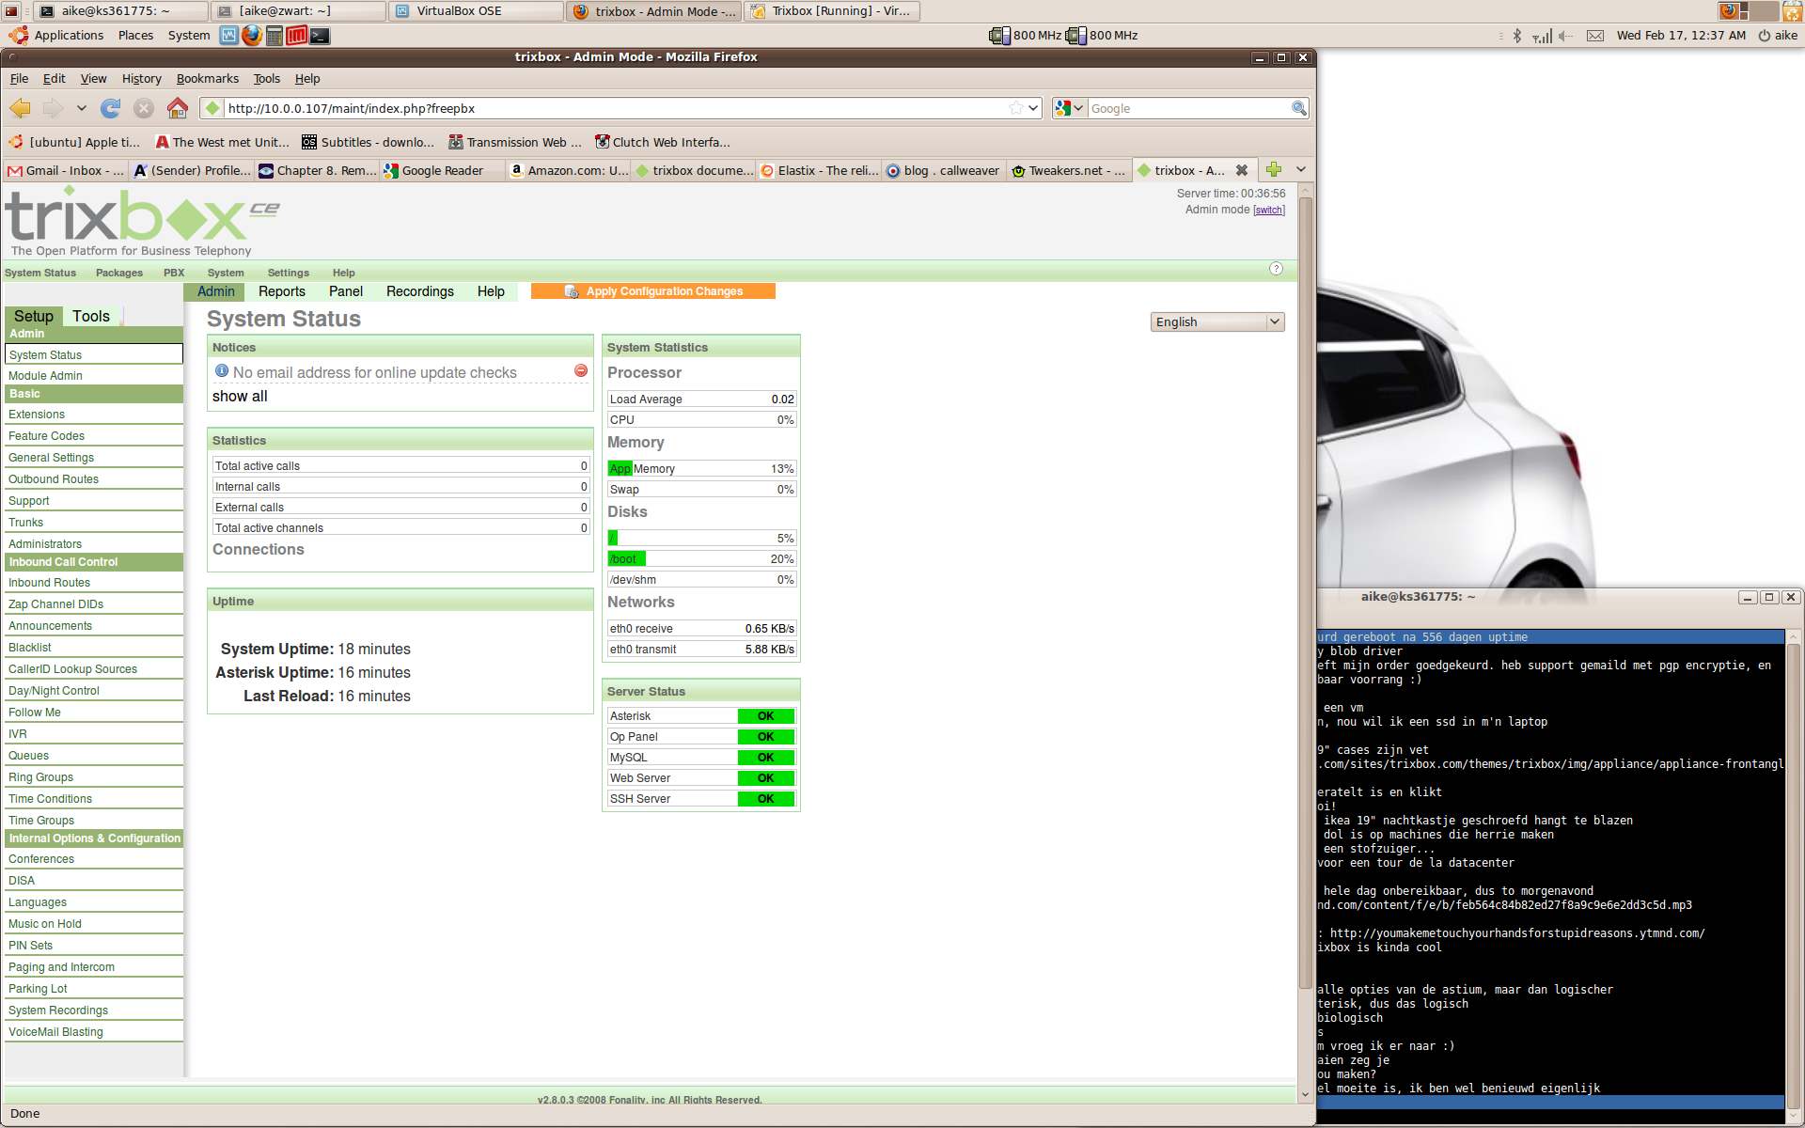Click the show all notices link
1805x1128 pixels.
[x=240, y=397]
